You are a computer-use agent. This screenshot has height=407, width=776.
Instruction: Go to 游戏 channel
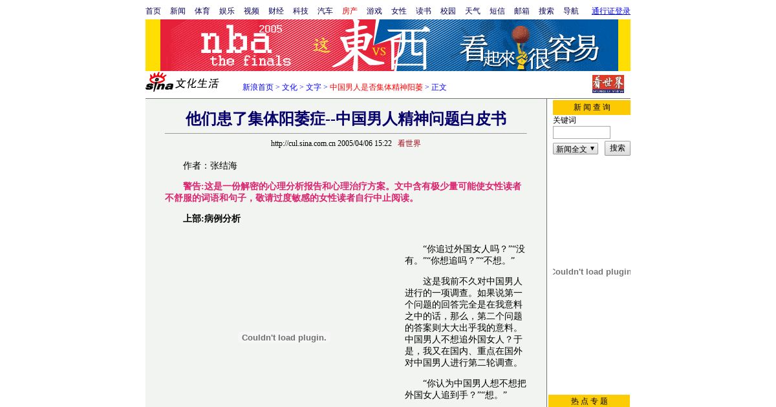pyautogui.click(x=374, y=11)
